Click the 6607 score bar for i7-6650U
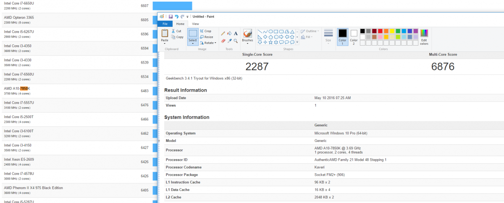Screen dimensions: 504x203 tap(172, 6)
